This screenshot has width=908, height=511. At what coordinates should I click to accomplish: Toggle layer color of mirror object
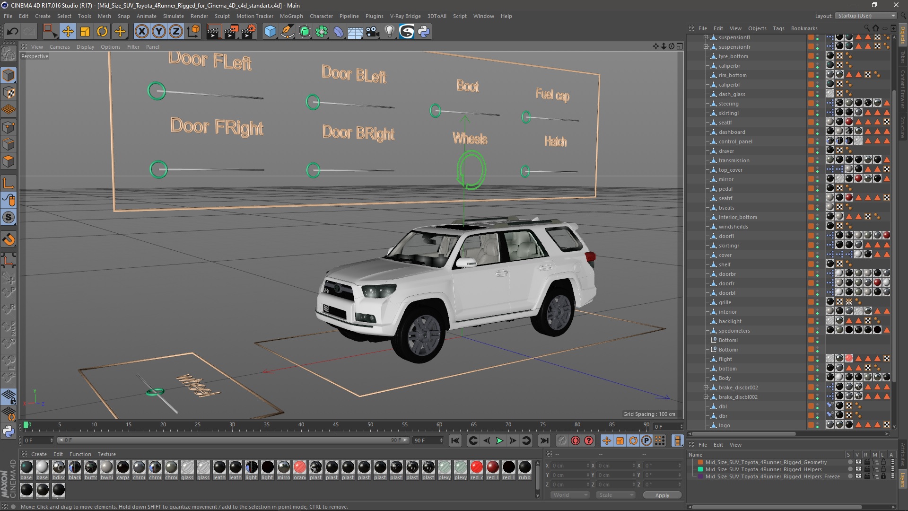811,179
